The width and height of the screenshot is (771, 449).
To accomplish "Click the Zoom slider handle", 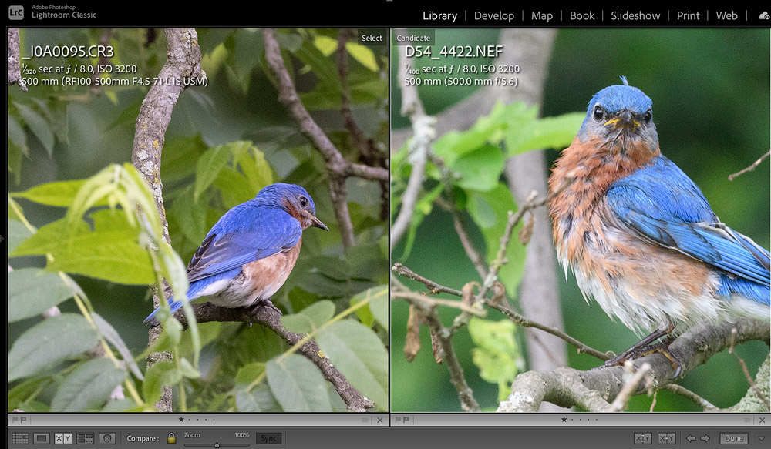I will coord(217,444).
